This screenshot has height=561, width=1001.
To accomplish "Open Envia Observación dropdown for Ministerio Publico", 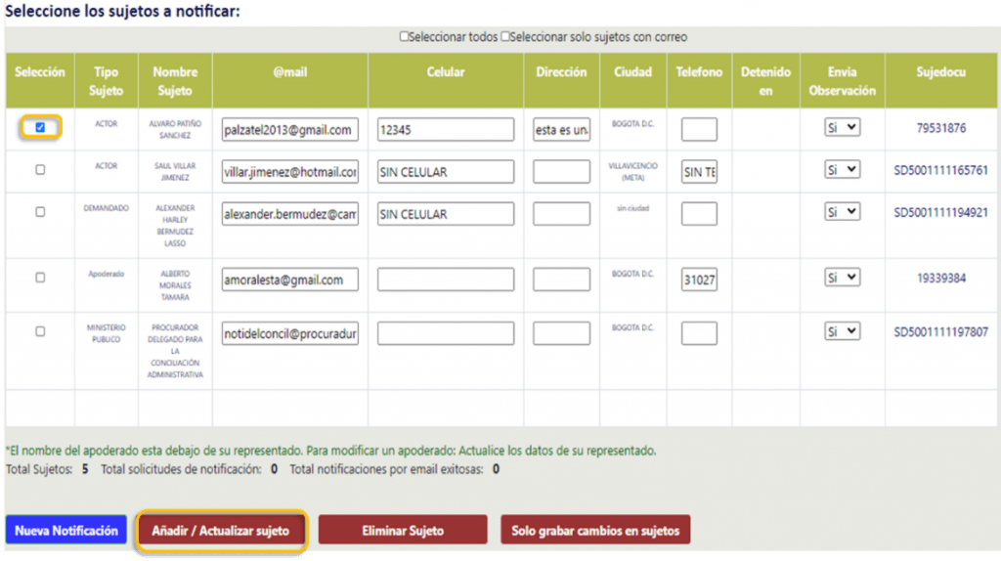I will 842,331.
